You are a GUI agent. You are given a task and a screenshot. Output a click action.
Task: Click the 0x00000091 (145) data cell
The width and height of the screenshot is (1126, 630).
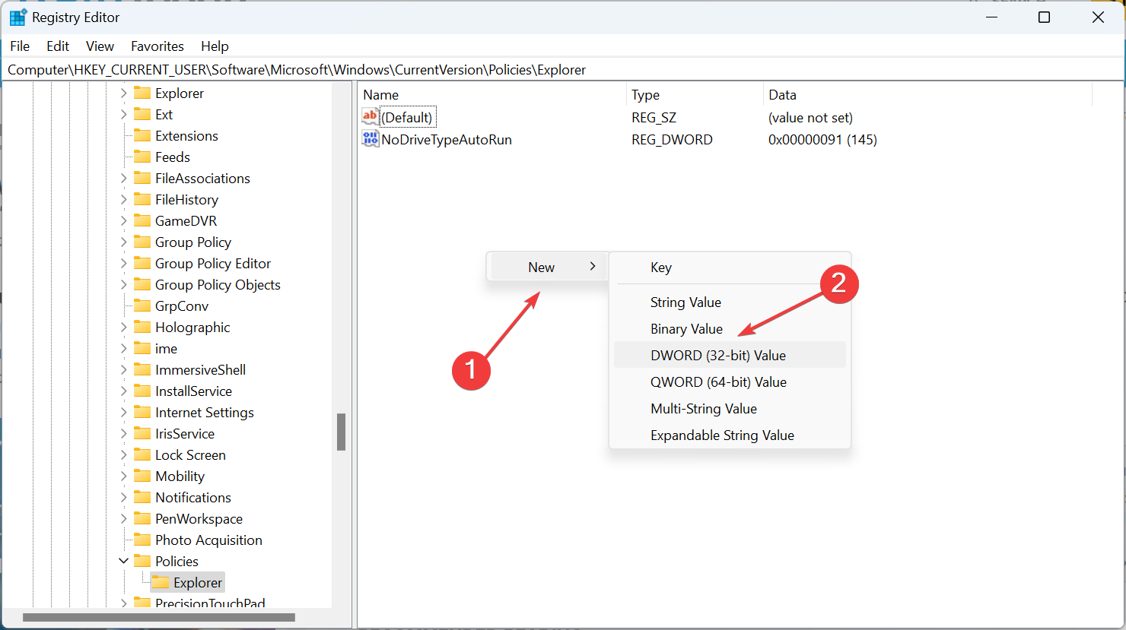[x=822, y=140]
